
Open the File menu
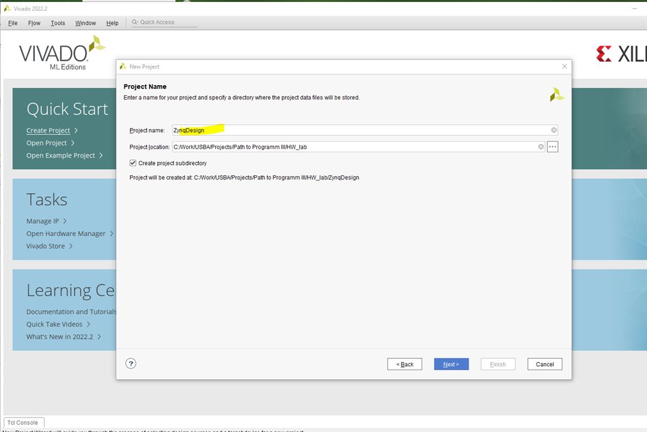pyautogui.click(x=13, y=23)
